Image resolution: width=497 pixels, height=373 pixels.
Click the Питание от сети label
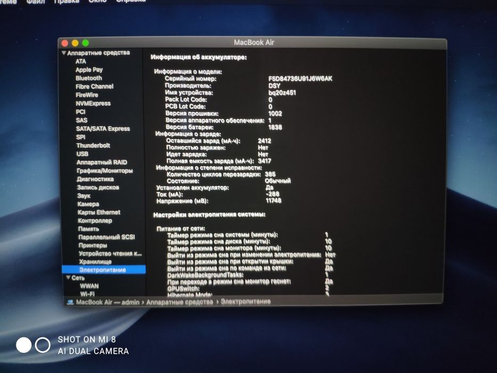point(181,229)
